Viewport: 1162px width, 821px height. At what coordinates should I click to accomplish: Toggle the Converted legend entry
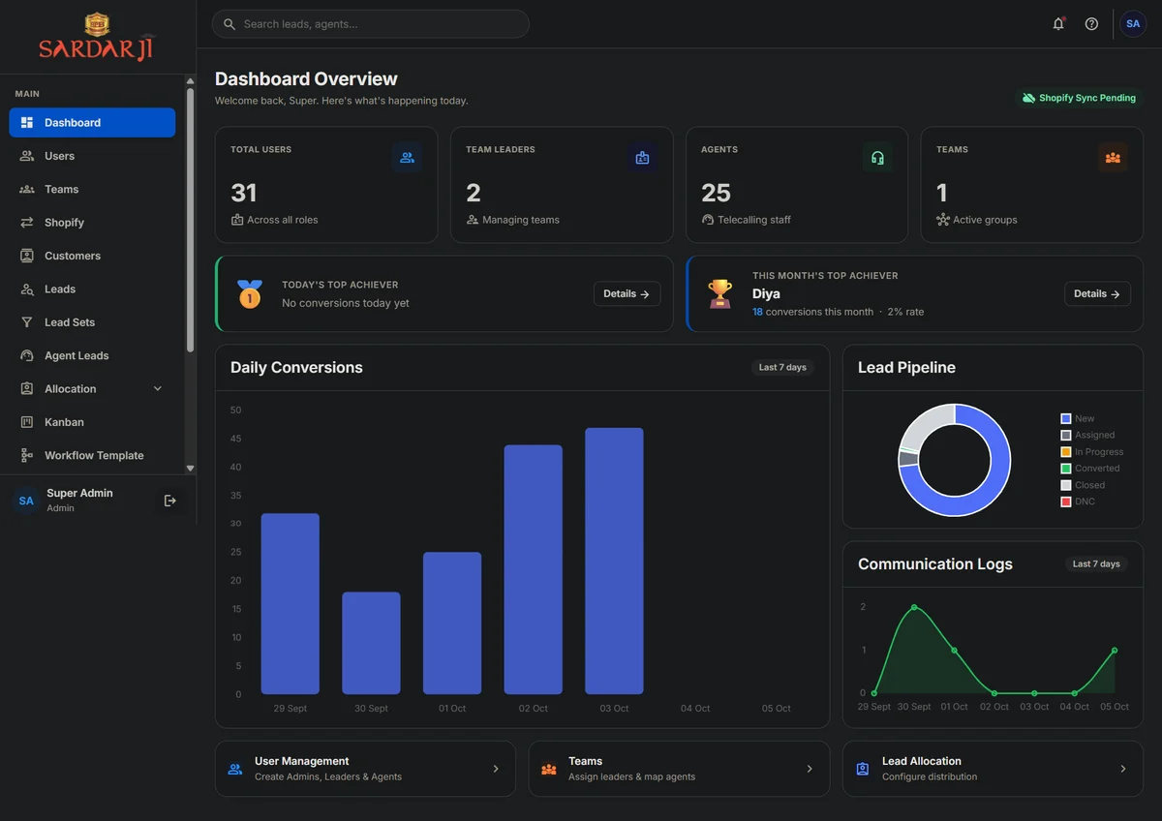coord(1090,468)
